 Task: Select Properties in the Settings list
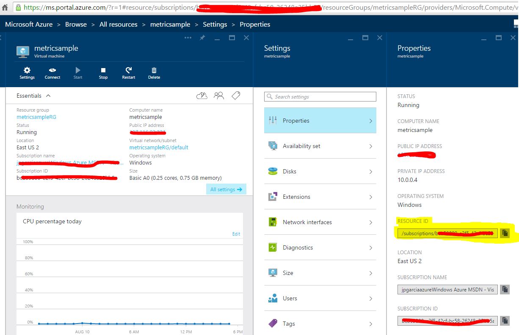tap(320, 121)
